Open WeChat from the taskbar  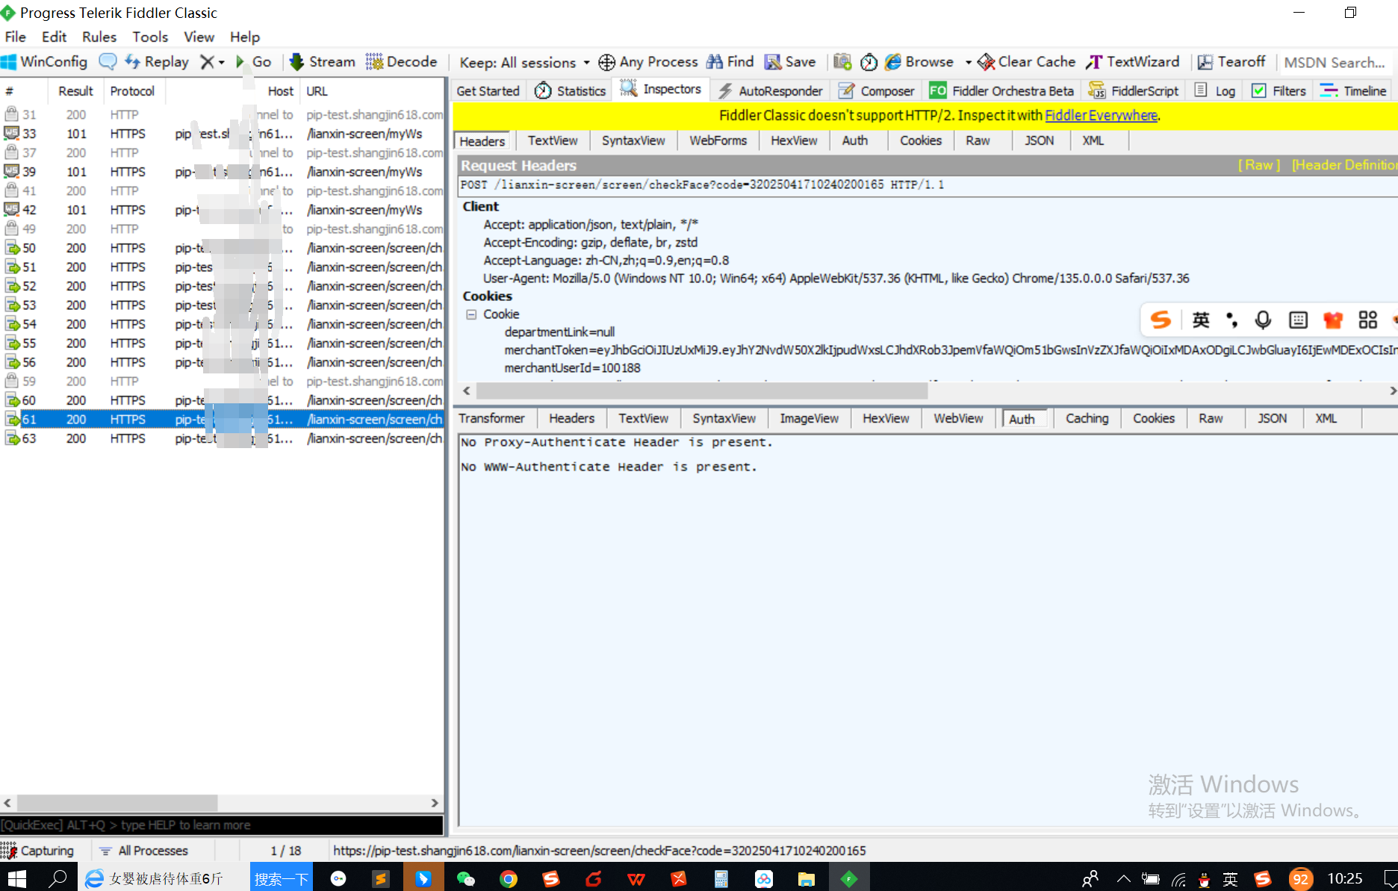click(x=465, y=878)
